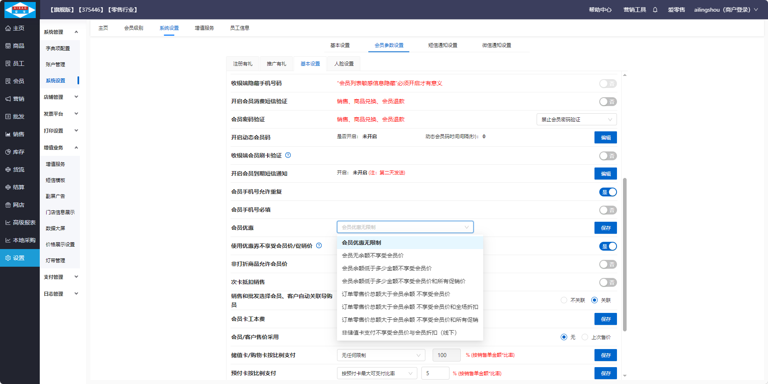Enable the 会员手机号必填 switch
Viewport: 768px width, 384px height.
pos(608,210)
